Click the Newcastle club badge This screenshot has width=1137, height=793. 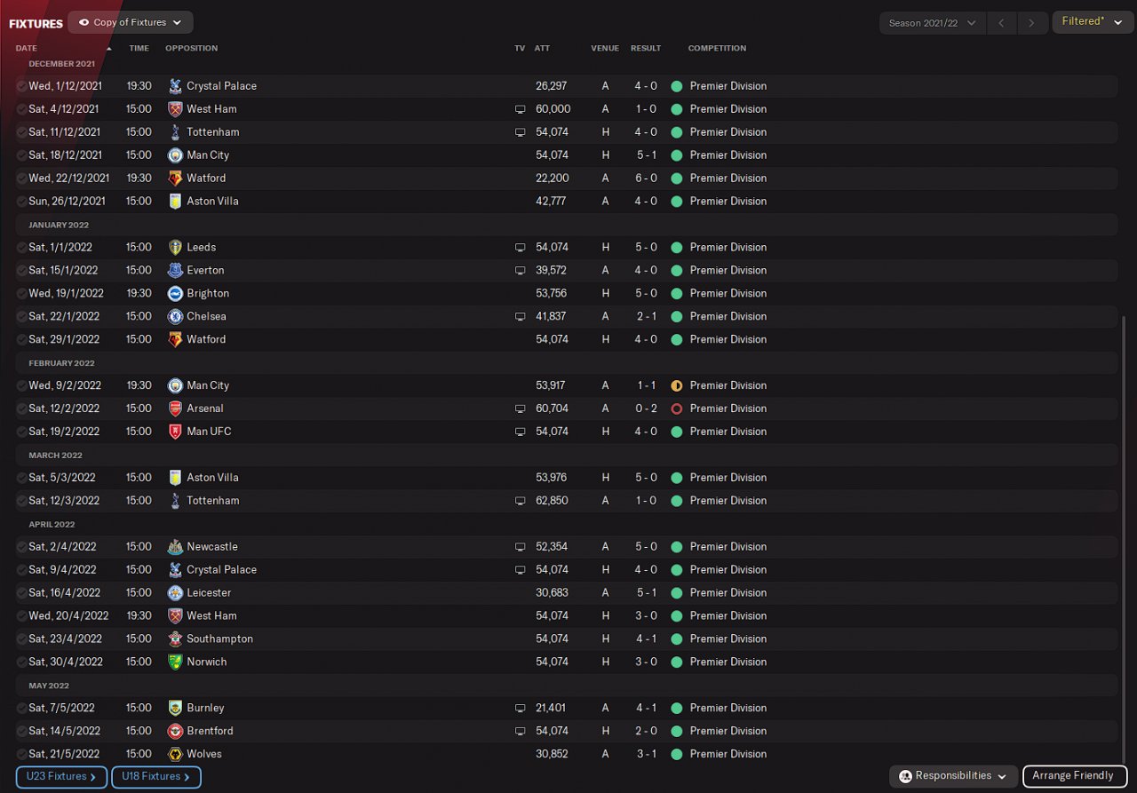[x=175, y=547]
